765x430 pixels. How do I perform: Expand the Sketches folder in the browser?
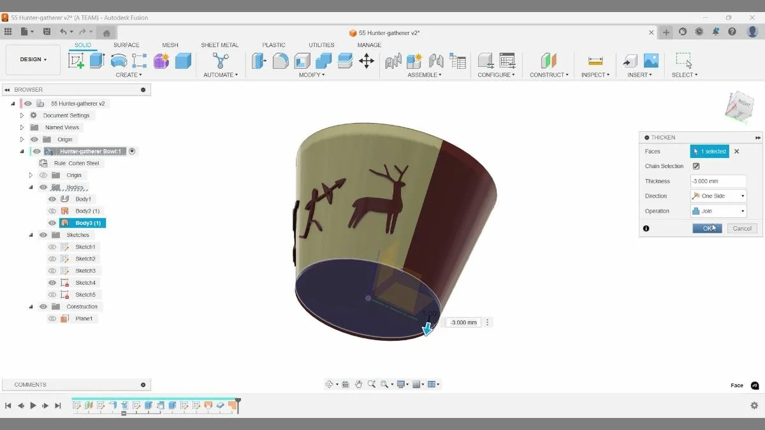tap(31, 234)
